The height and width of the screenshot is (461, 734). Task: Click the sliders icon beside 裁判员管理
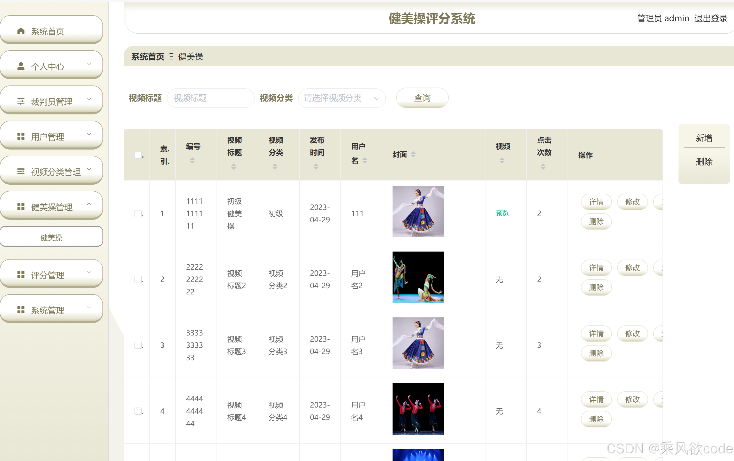click(x=21, y=101)
